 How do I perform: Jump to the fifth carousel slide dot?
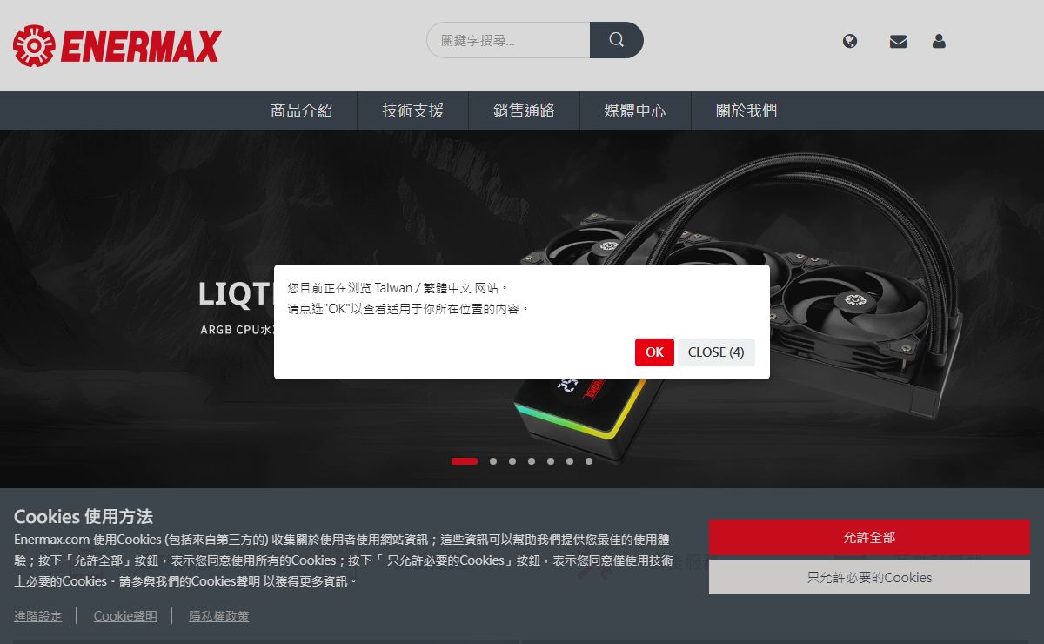click(551, 461)
